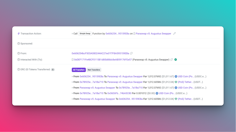The width and height of the screenshot is (236, 132).
Task: Copy the From address with copy icon
Action: click(131, 53)
